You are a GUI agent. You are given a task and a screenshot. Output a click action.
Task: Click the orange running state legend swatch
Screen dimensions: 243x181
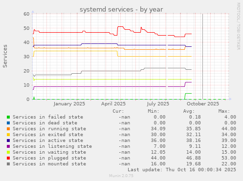point(8,129)
